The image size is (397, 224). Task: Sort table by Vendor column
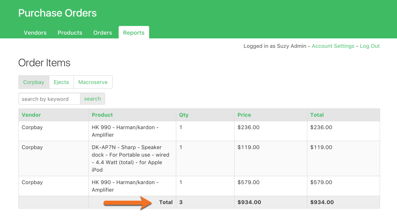tap(31, 115)
